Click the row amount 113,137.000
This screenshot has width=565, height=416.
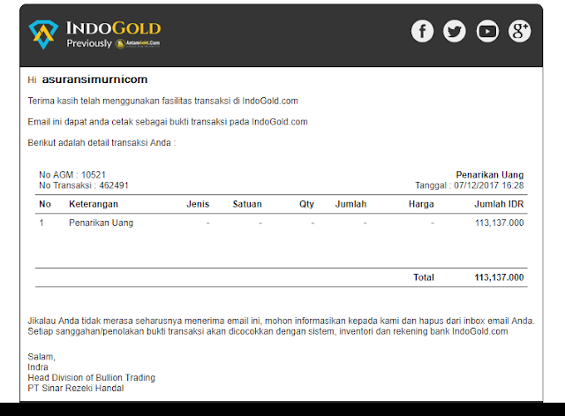point(499,223)
